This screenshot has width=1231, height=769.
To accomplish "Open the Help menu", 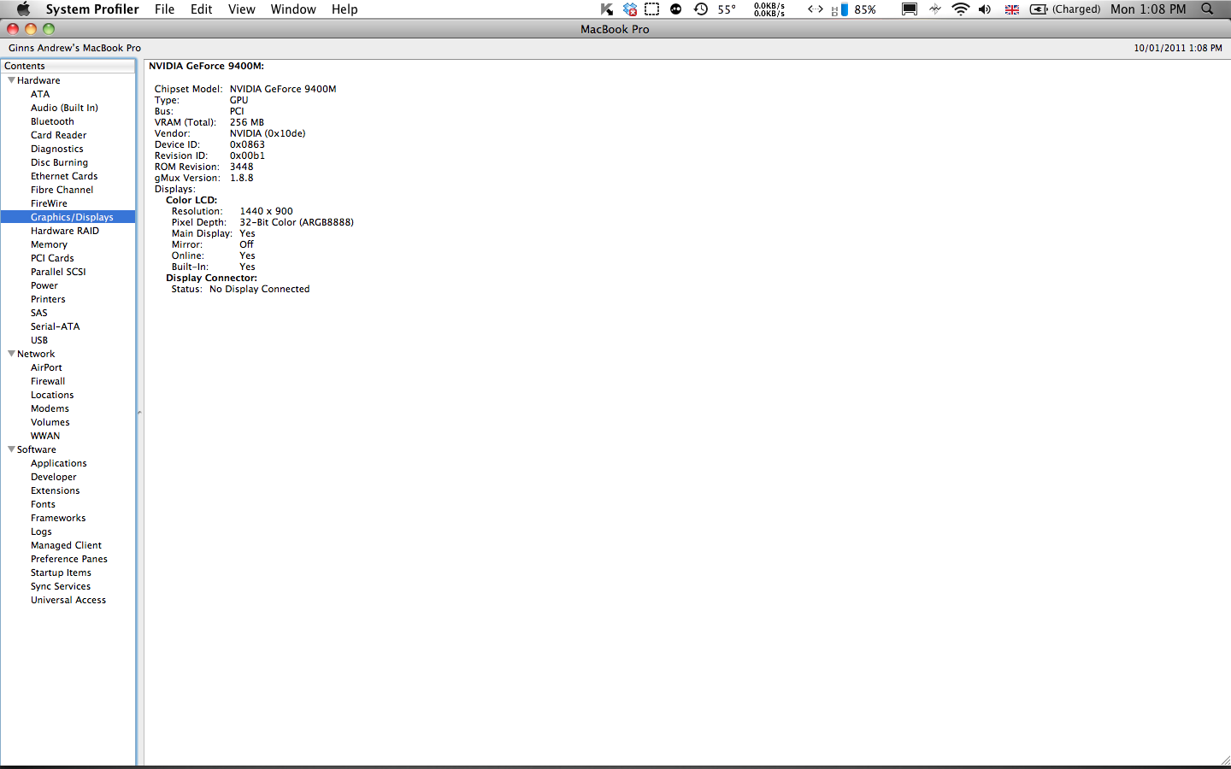I will tap(345, 9).
